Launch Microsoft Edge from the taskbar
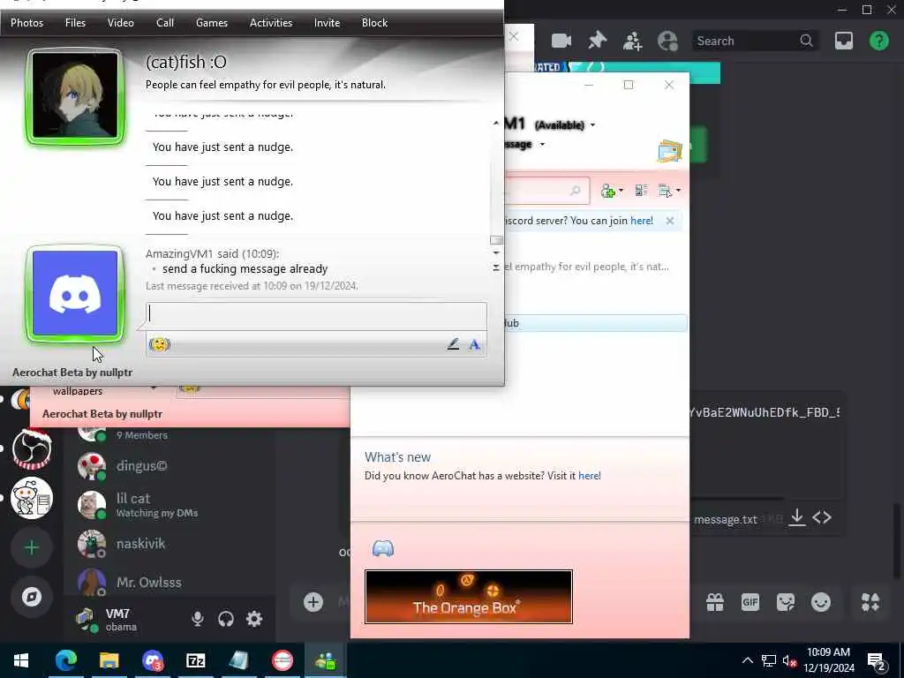 click(x=65, y=660)
